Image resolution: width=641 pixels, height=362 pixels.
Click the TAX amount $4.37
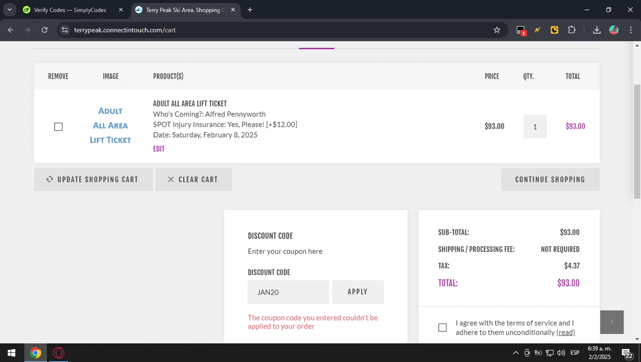tap(572, 265)
